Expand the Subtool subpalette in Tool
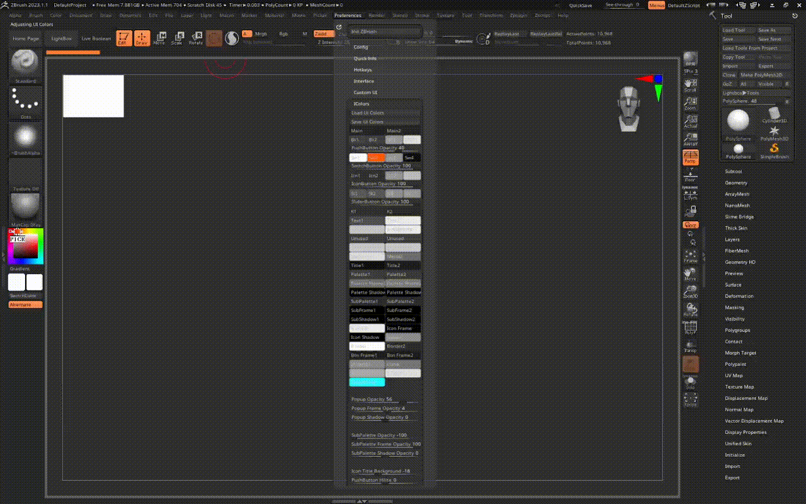 click(x=734, y=171)
